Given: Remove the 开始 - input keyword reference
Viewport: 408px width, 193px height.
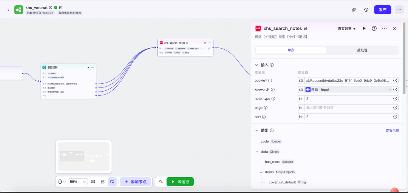Looking at the screenshot, I should [x=390, y=90].
